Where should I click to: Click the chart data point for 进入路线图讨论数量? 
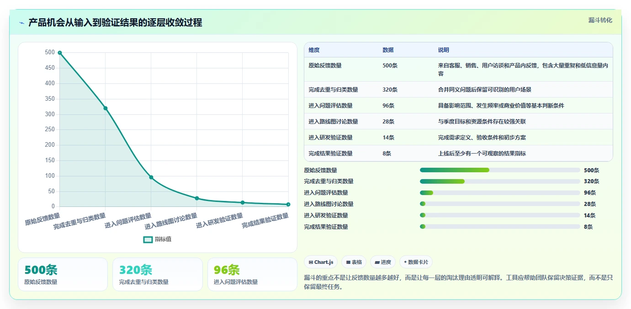pyautogui.click(x=197, y=198)
